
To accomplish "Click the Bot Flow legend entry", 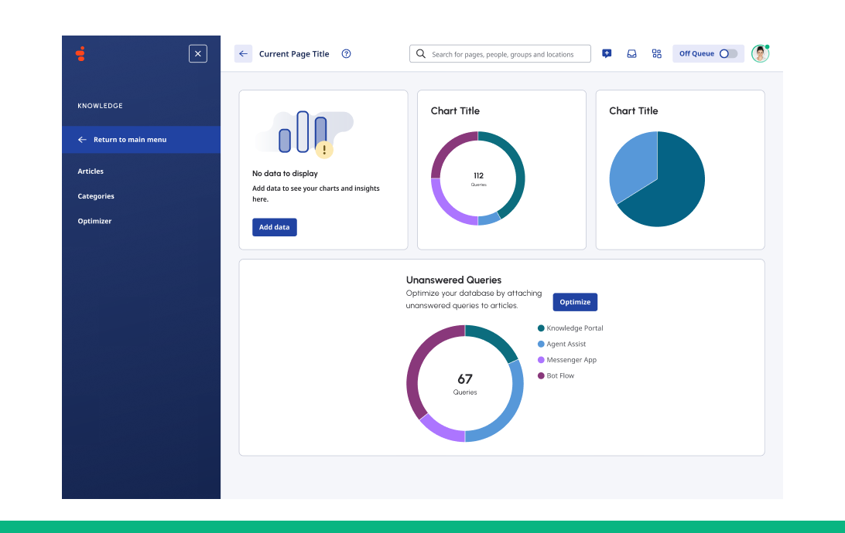I will [x=559, y=376].
